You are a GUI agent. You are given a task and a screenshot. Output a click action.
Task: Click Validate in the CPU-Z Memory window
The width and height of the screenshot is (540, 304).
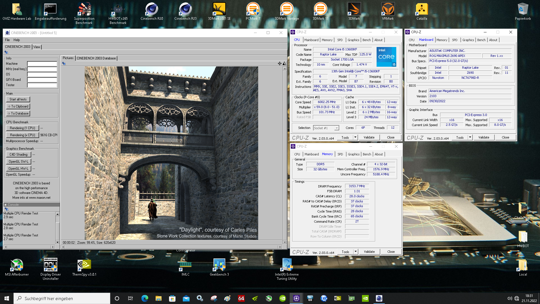pos(369,252)
